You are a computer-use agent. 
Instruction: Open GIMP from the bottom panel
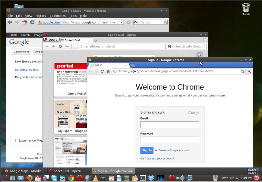point(104,178)
